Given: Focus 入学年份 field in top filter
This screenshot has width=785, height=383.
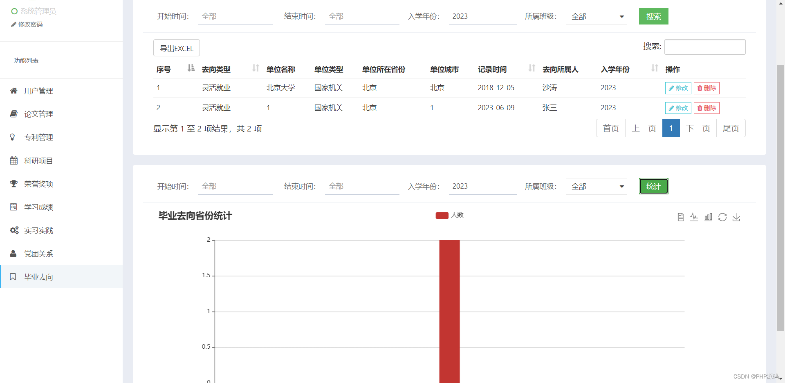Looking at the screenshot, I should [x=482, y=16].
